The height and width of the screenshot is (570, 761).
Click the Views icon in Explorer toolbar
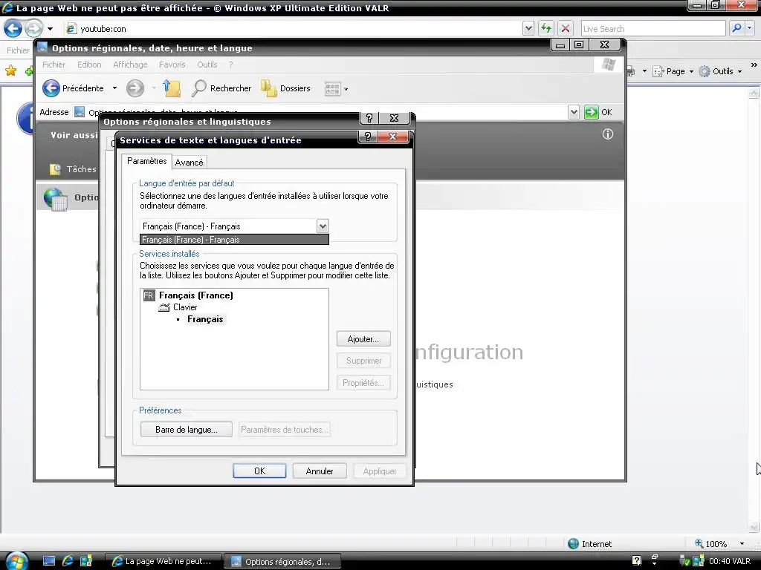(x=332, y=89)
